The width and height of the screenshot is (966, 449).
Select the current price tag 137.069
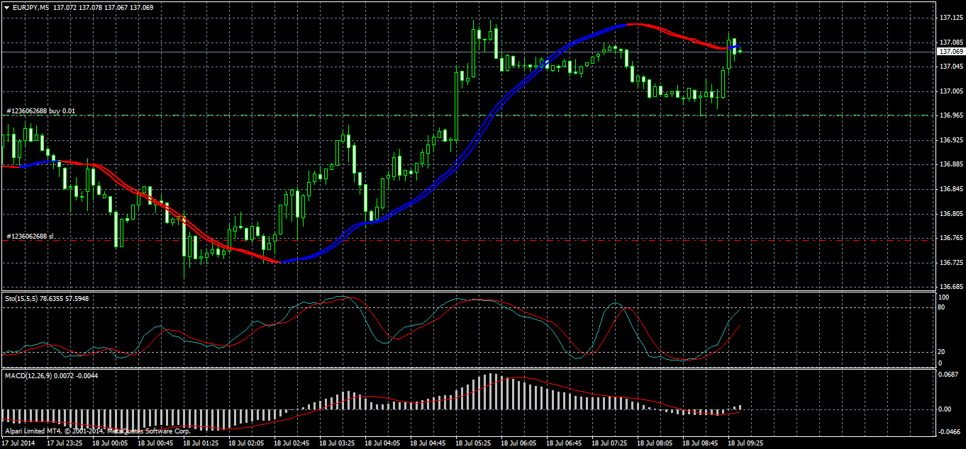point(950,52)
